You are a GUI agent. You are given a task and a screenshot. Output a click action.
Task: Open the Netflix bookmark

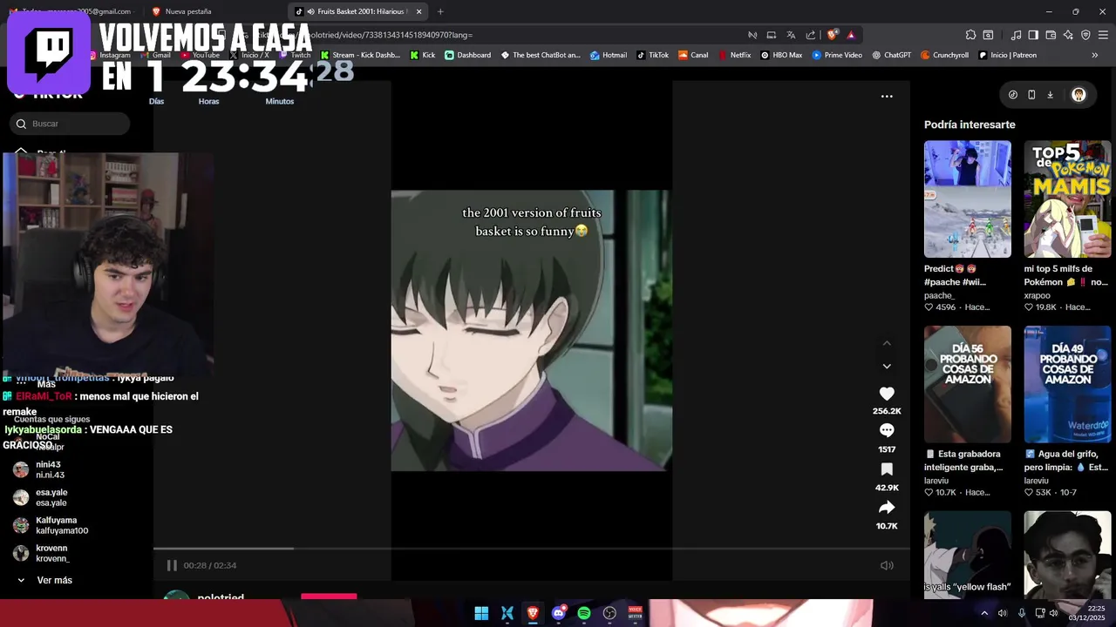pyautogui.click(x=734, y=55)
